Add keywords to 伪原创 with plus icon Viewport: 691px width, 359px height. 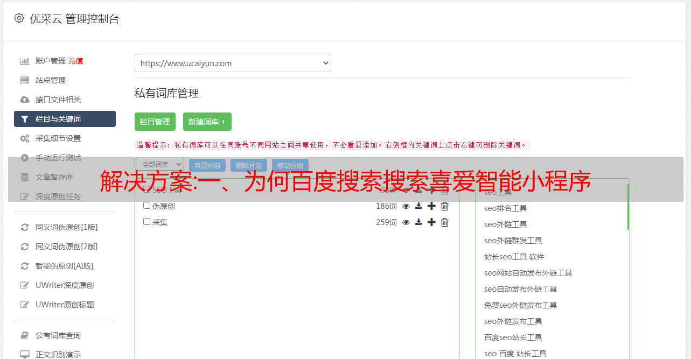tap(431, 206)
